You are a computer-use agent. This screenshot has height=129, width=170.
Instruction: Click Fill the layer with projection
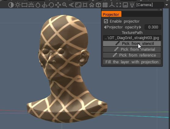point(132,62)
